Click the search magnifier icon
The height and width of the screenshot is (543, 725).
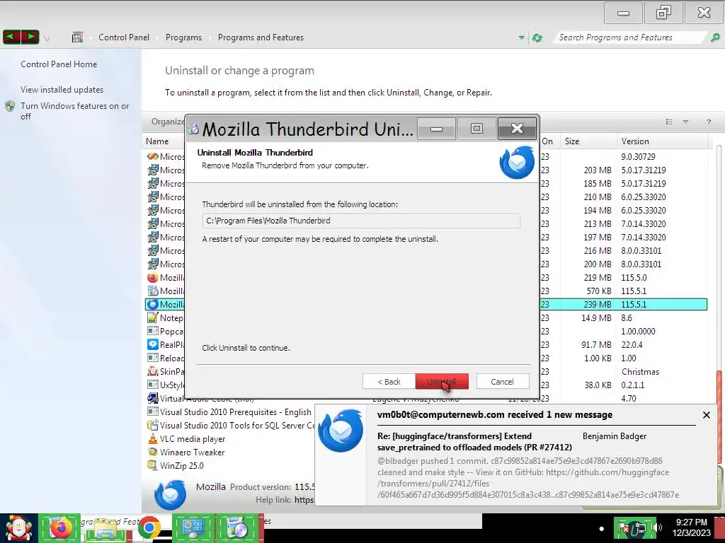[715, 37]
